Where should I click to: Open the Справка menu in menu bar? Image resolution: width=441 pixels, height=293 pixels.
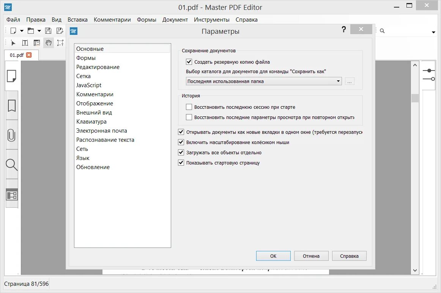coord(246,20)
